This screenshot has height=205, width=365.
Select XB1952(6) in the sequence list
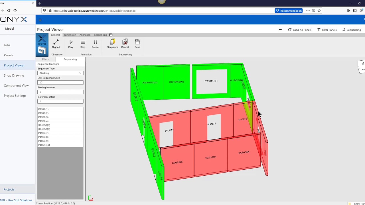(60, 129)
